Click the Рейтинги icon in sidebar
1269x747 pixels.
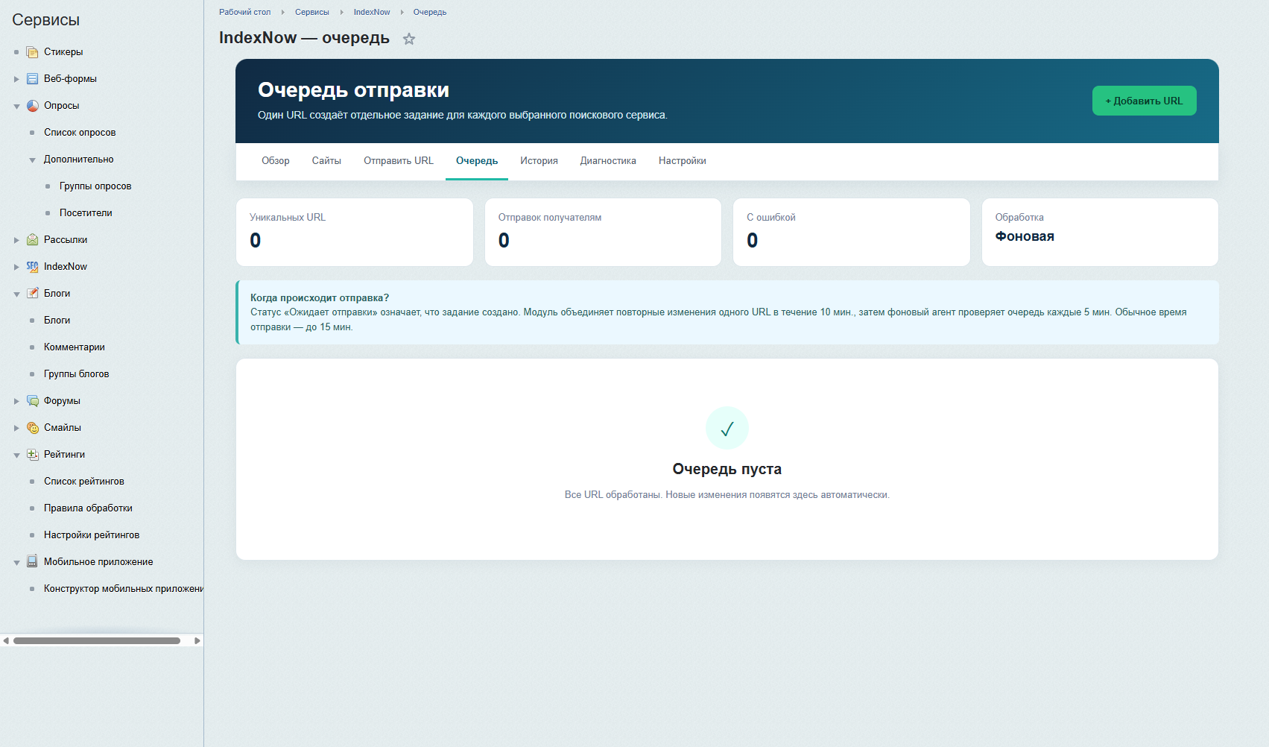pyautogui.click(x=32, y=455)
